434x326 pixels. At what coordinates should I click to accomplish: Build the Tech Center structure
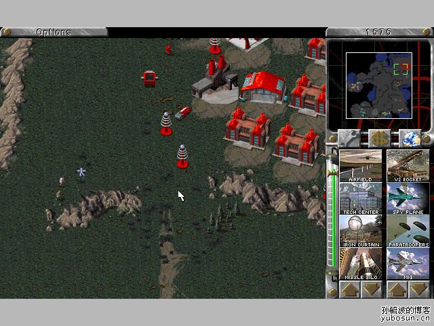(361, 198)
